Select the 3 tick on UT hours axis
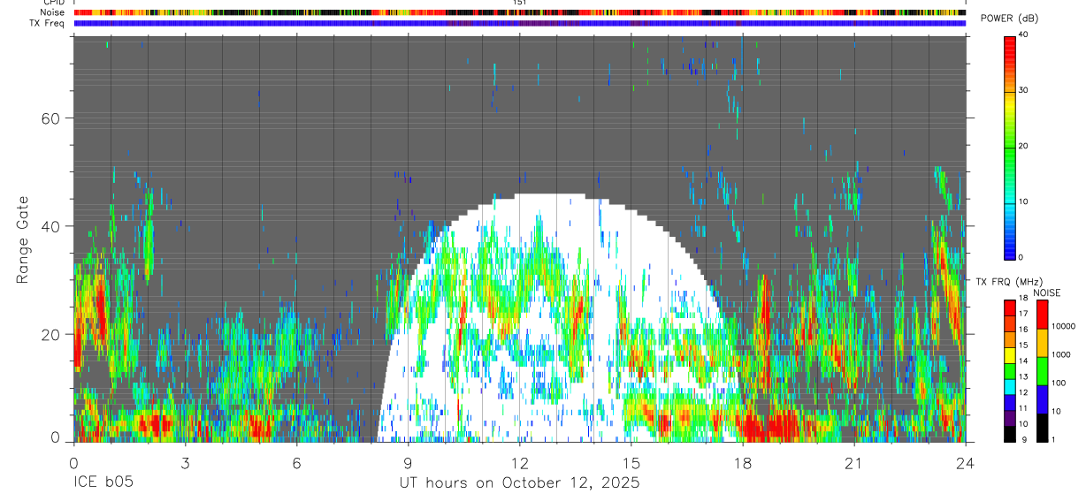Image resolution: width=1086 pixels, height=501 pixels. click(x=185, y=462)
